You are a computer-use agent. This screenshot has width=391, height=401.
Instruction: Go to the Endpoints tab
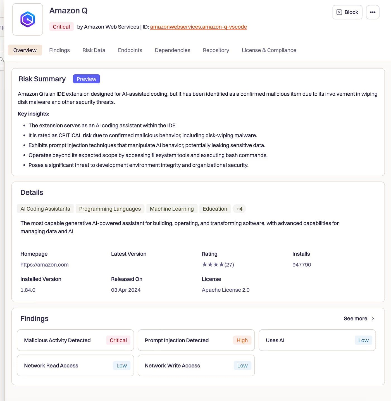pos(130,50)
